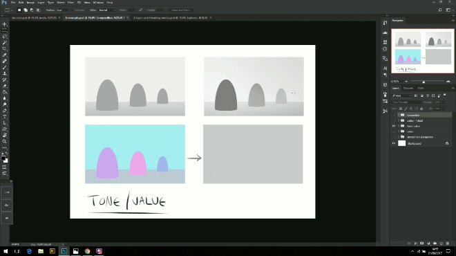Screen dimensions: 456x256
Task: Select the Dodge tool
Action: (x=5, y=104)
